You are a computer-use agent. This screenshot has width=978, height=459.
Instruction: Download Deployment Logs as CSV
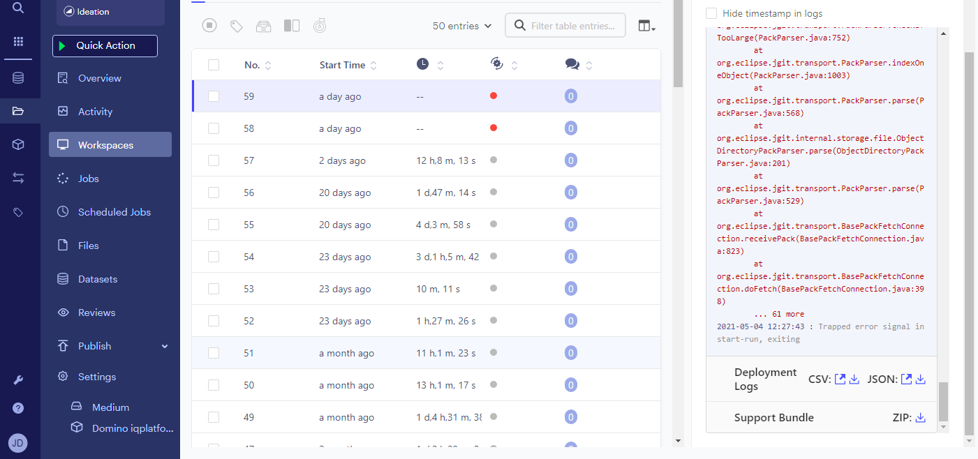tap(854, 379)
